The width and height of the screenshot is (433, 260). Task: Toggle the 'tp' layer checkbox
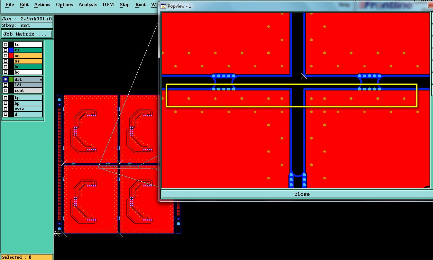(6, 98)
